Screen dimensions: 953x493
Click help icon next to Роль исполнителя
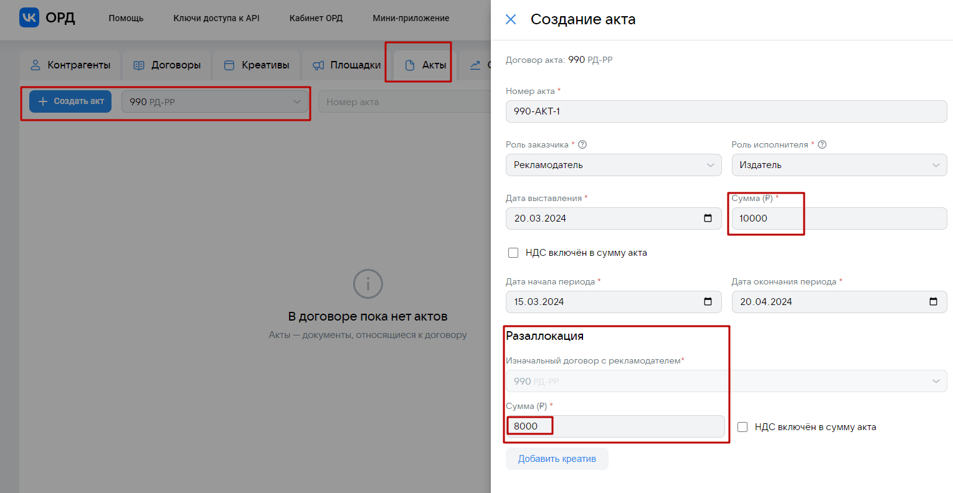(822, 144)
